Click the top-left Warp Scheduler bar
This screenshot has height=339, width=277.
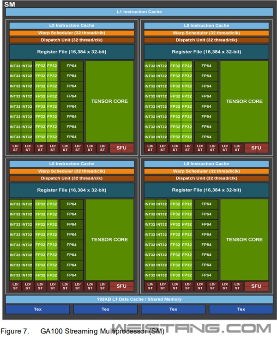[72, 33]
